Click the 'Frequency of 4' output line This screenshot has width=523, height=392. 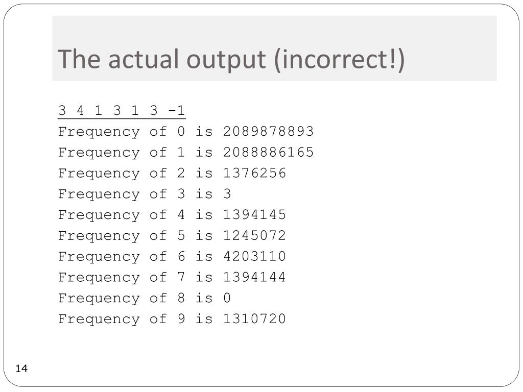pyautogui.click(x=172, y=215)
